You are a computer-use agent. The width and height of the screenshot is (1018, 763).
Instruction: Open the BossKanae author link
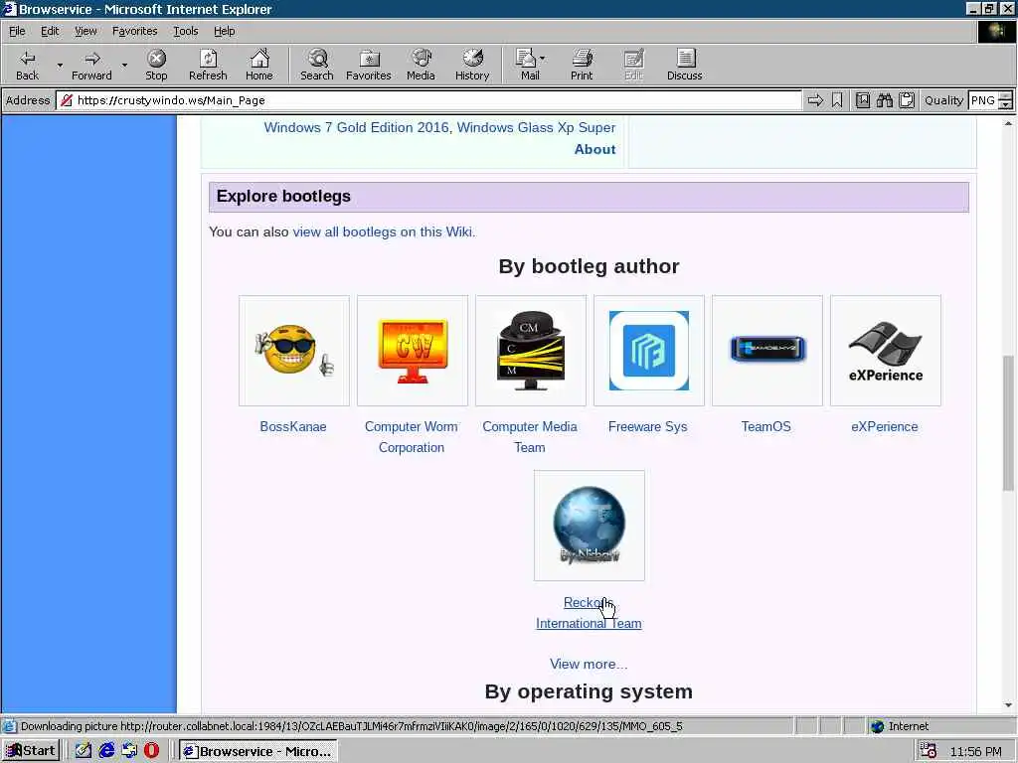(293, 427)
